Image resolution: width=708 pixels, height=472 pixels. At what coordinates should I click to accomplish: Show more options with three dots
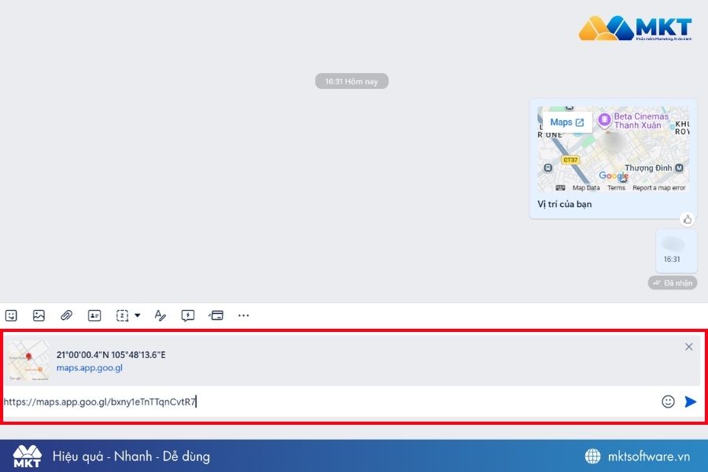(x=243, y=315)
